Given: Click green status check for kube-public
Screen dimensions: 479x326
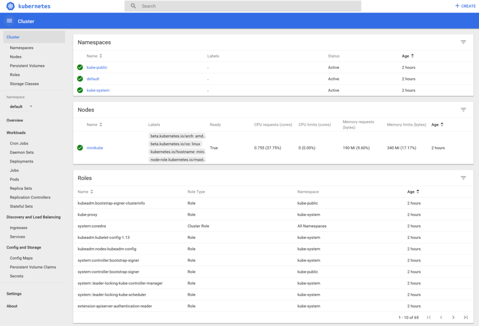Looking at the screenshot, I should pos(80,67).
